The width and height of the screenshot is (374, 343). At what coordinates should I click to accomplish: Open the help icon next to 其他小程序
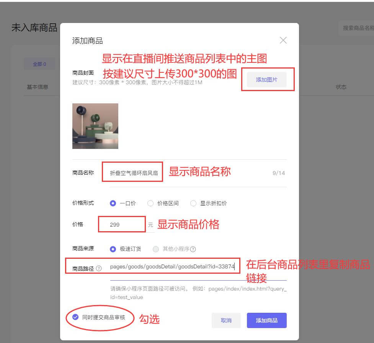(193, 249)
